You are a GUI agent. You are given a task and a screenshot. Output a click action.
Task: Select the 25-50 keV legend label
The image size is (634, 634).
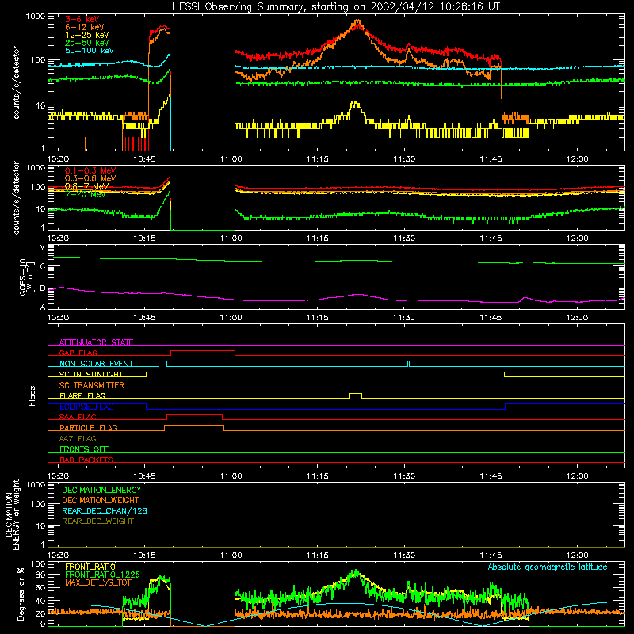pyautogui.click(x=86, y=43)
